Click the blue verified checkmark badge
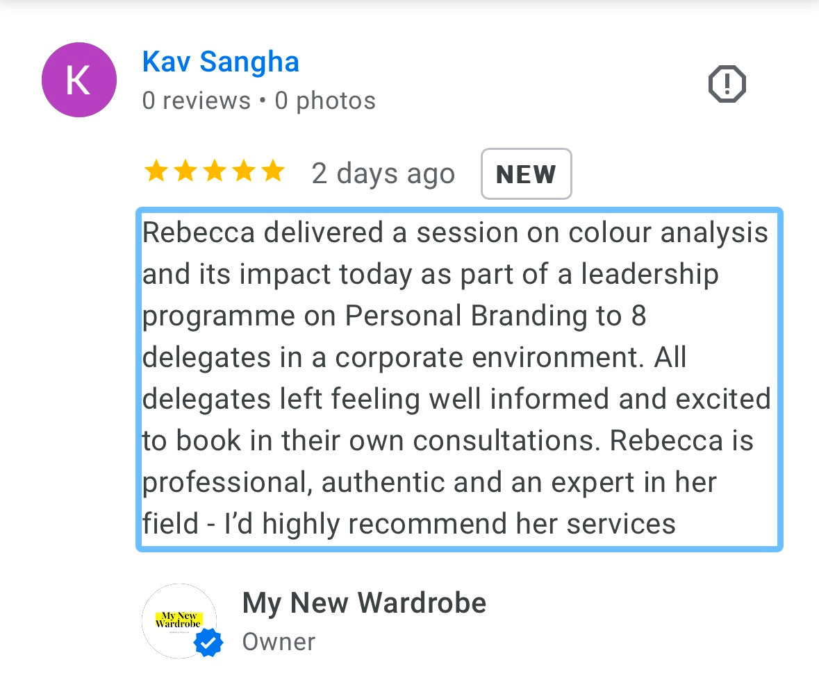This screenshot has height=680, width=819. pos(208,643)
